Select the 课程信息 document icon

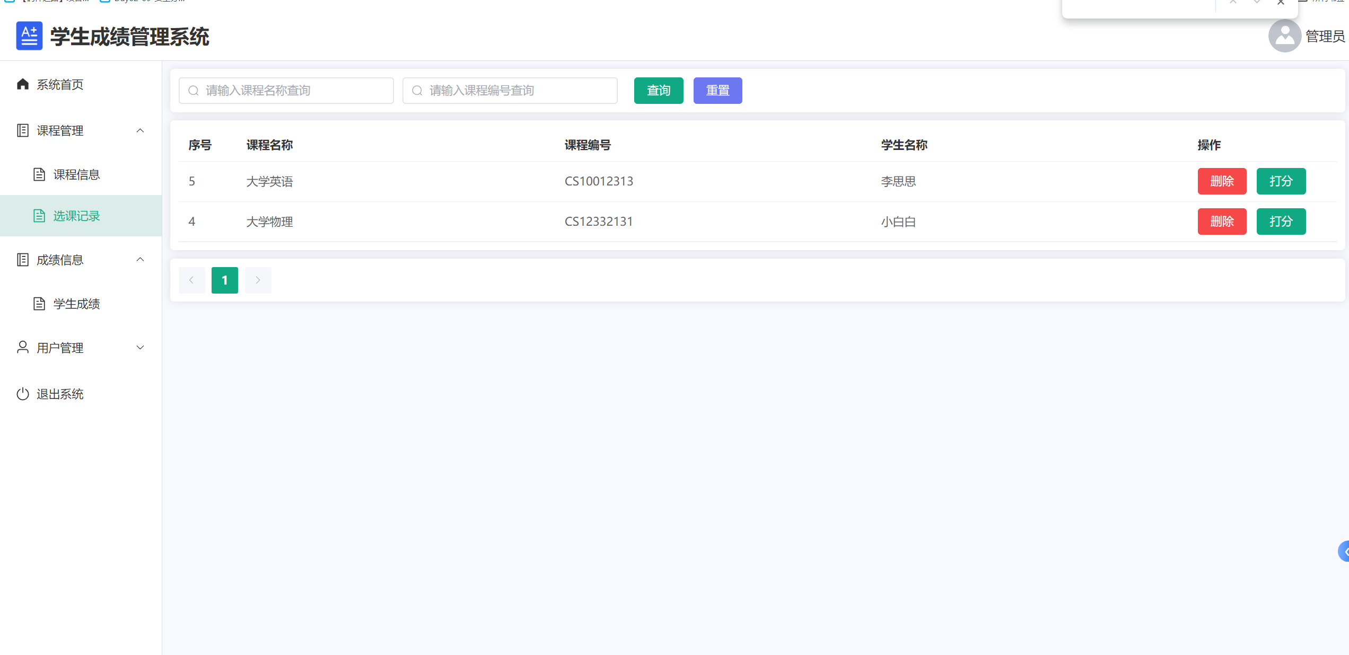[x=39, y=174]
